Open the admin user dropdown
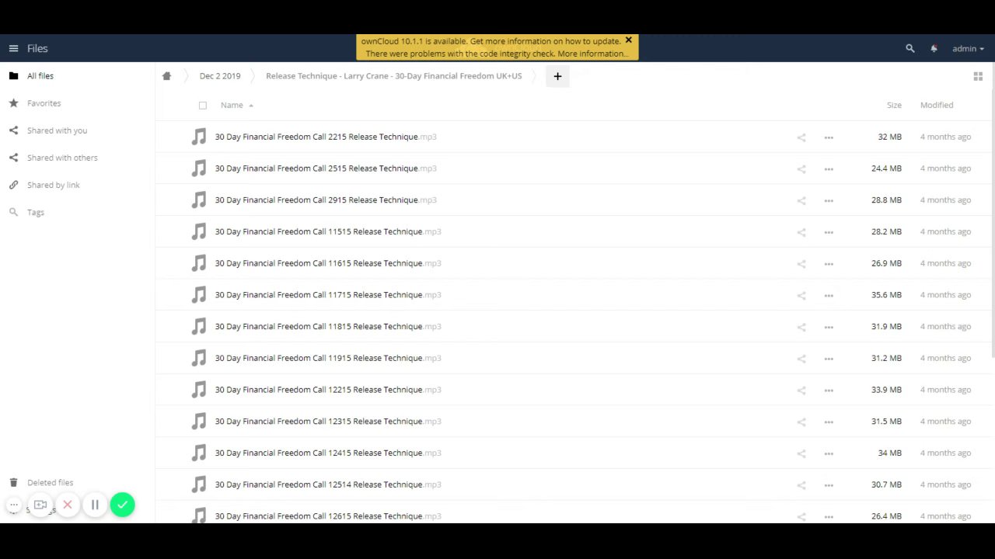This screenshot has height=559, width=995. point(968,48)
